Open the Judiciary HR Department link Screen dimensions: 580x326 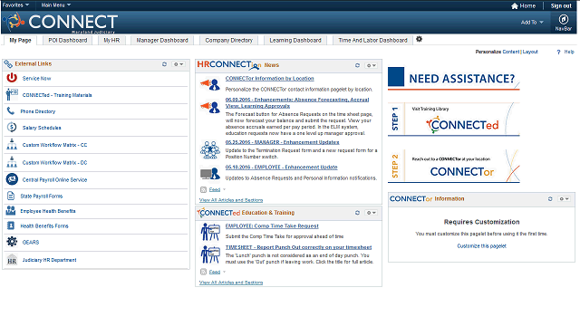coord(49,260)
